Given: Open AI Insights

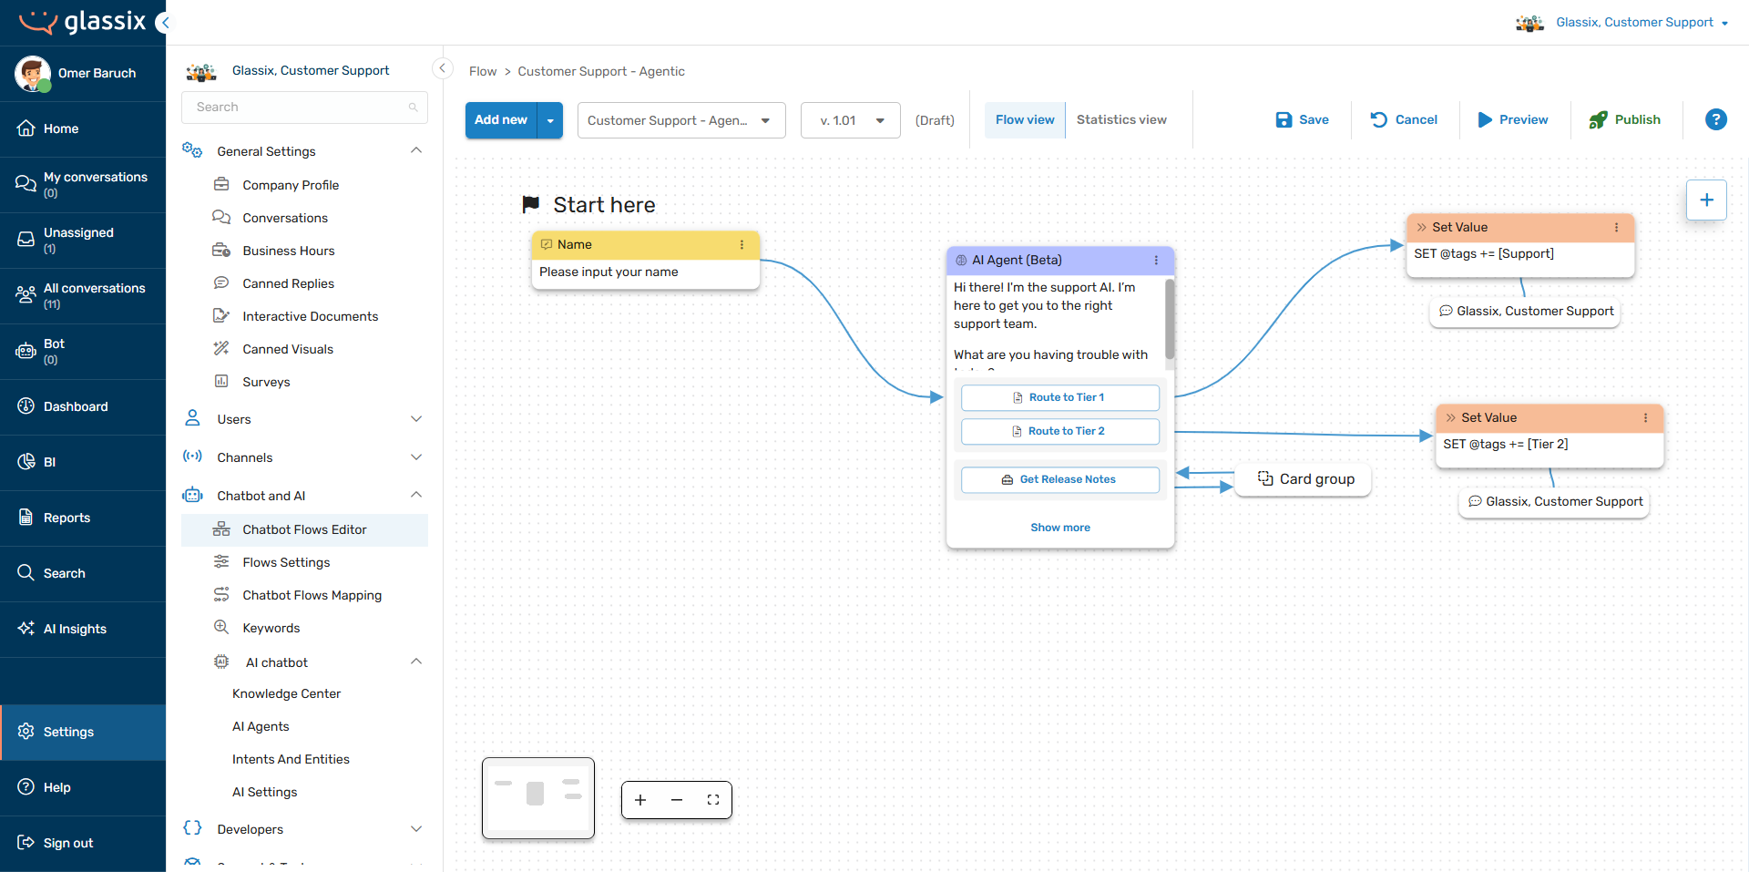Looking at the screenshot, I should coord(83,629).
